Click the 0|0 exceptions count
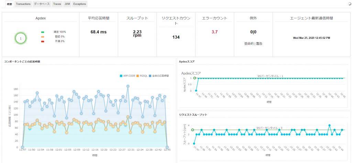This screenshot has height=163, width=352. tap(253, 32)
